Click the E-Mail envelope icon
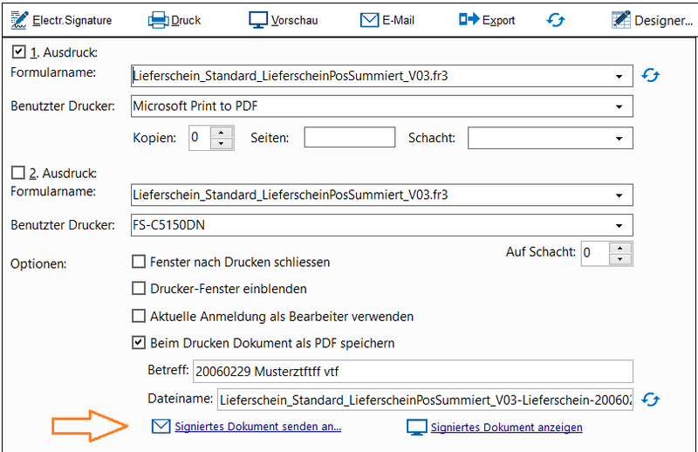698x452 pixels. tap(369, 18)
